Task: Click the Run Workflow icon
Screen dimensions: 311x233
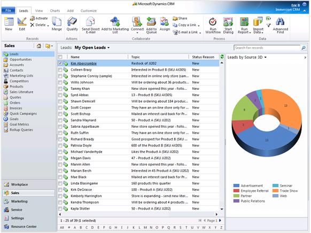Action: [x=213, y=21]
